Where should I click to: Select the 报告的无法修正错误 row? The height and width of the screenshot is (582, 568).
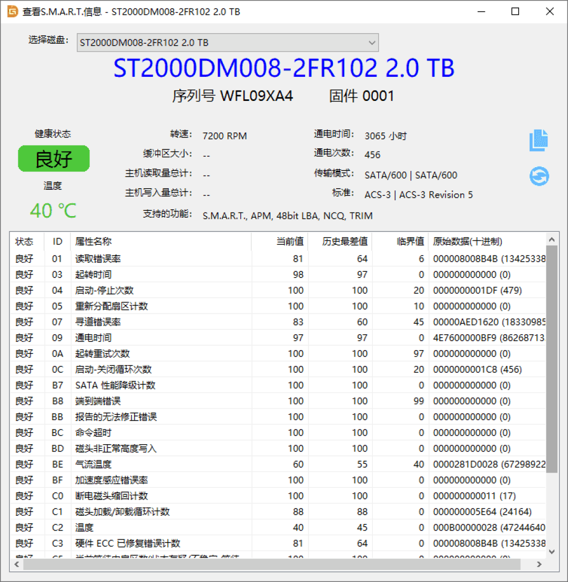(x=278, y=417)
